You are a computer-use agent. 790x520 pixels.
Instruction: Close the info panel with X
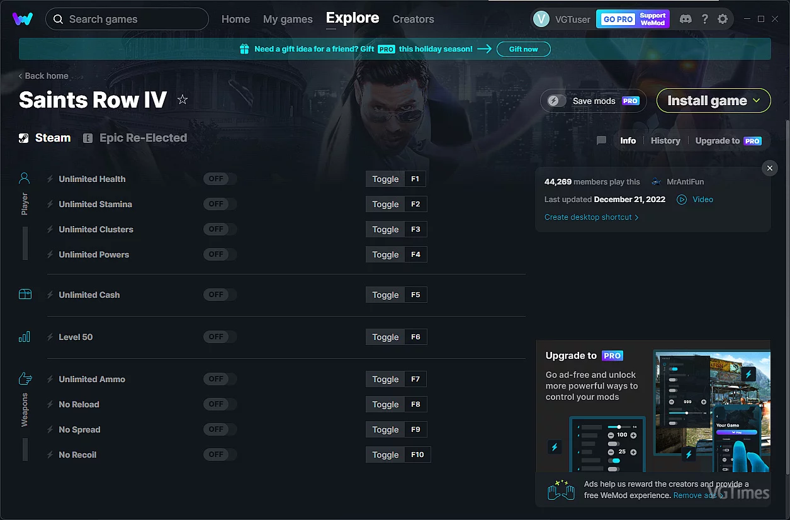(x=769, y=168)
